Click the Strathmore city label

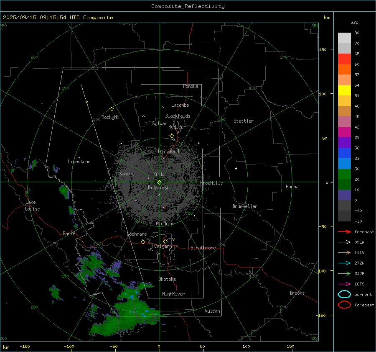pyautogui.click(x=203, y=248)
